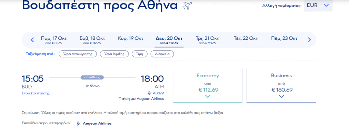Screen dimensions: 349x130
Task: Expand Business fares with the down chevron
Action: (281, 96)
